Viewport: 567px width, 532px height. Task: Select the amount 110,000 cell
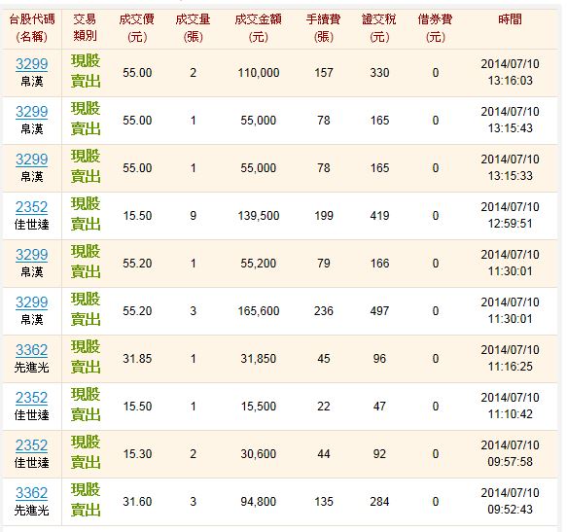coord(259,73)
